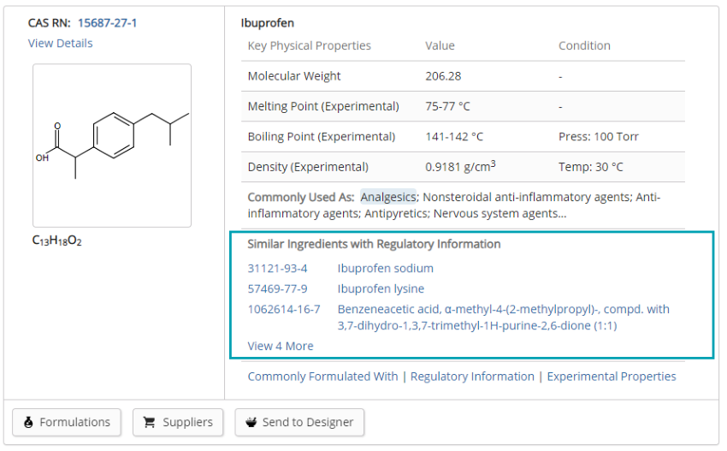Jump to Commonly Formulated With section
The image size is (727, 451).
[x=322, y=377]
